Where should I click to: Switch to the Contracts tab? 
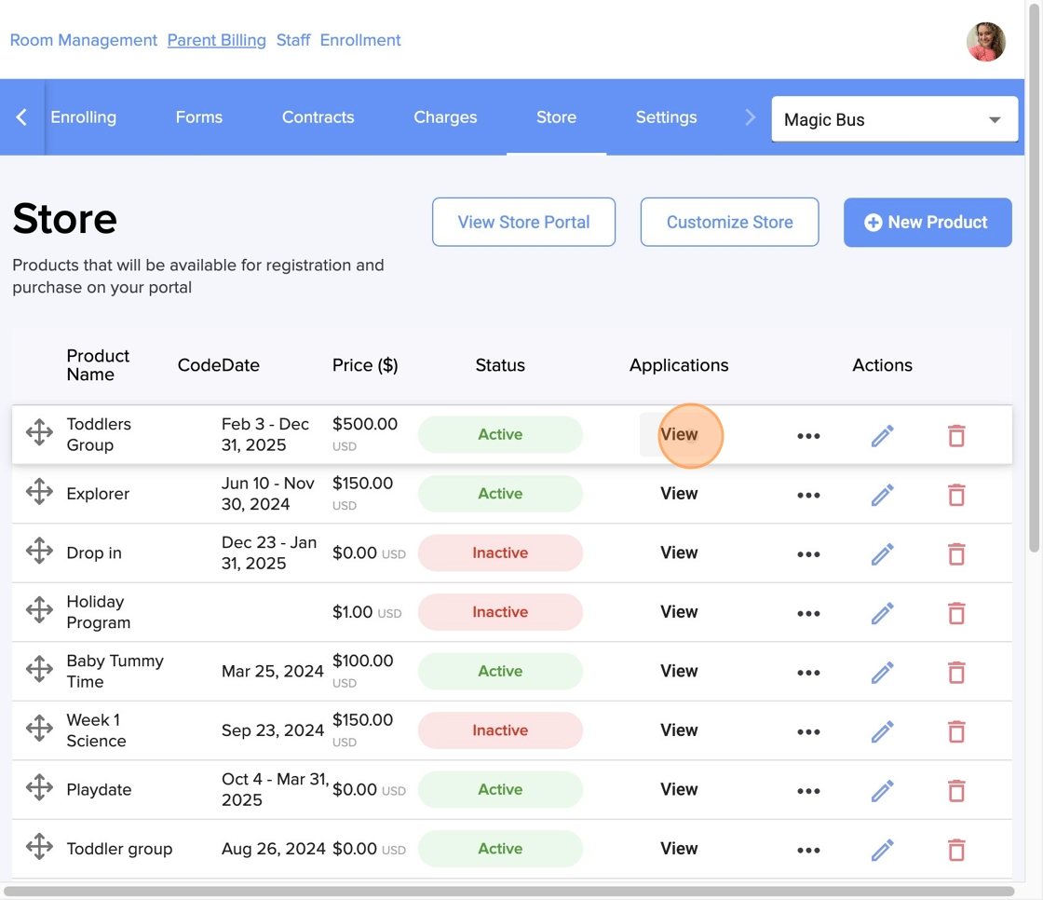click(318, 117)
